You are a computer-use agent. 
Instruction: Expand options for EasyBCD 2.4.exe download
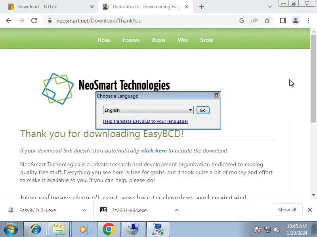[84, 211]
